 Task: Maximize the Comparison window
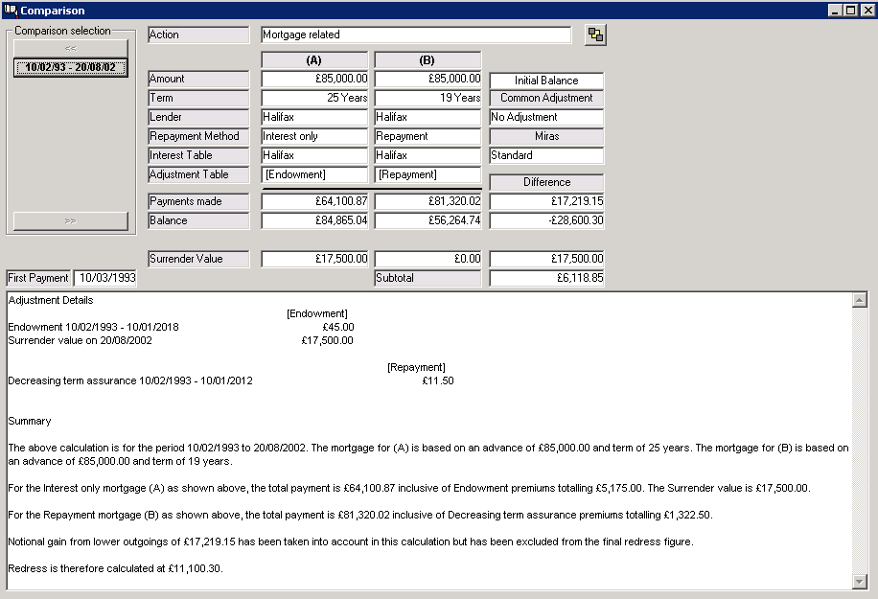click(x=850, y=11)
